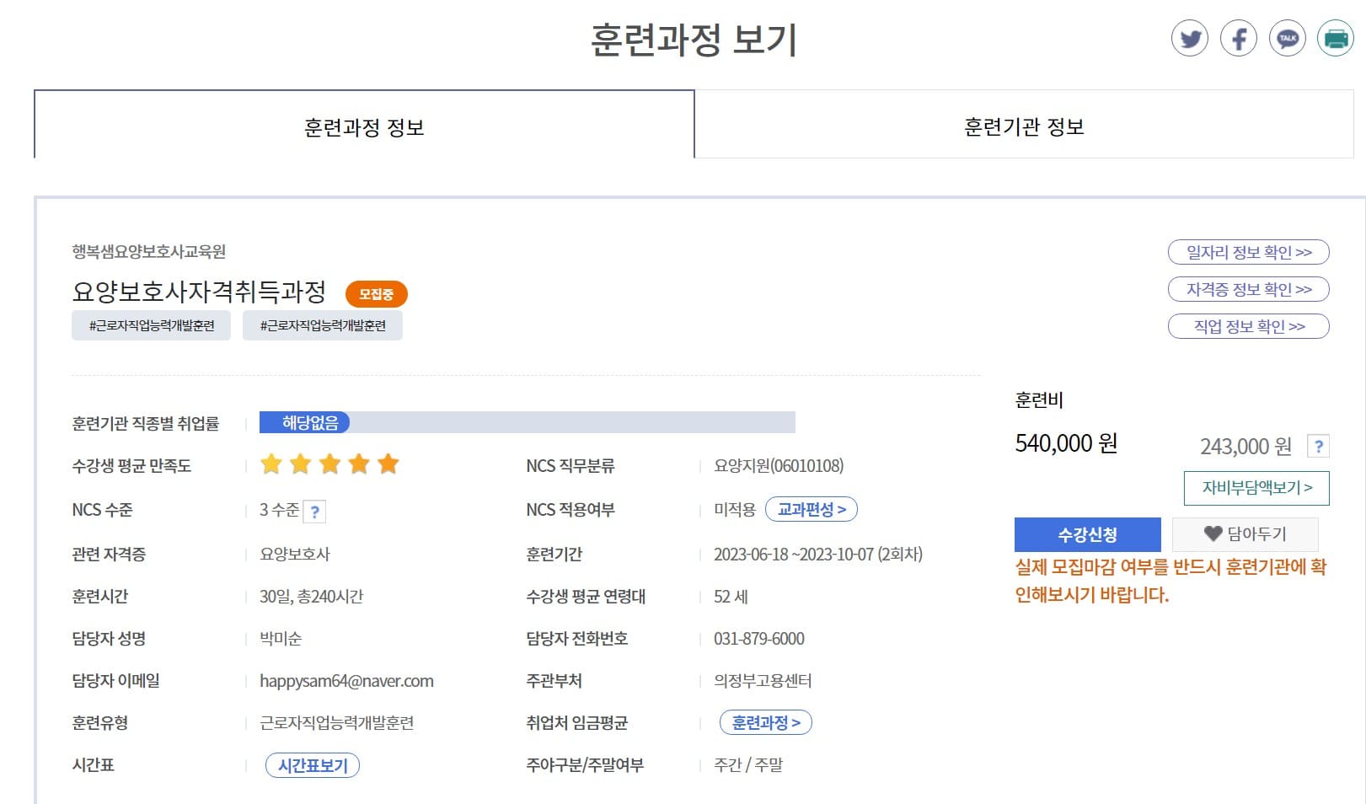Viewport: 1366px width, 804px height.
Task: Select the 훈련과정 정보 tab
Action: (x=363, y=126)
